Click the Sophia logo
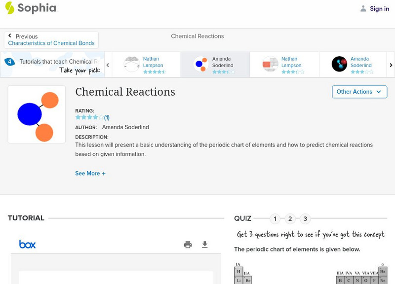395x284 pixels. pyautogui.click(x=31, y=8)
